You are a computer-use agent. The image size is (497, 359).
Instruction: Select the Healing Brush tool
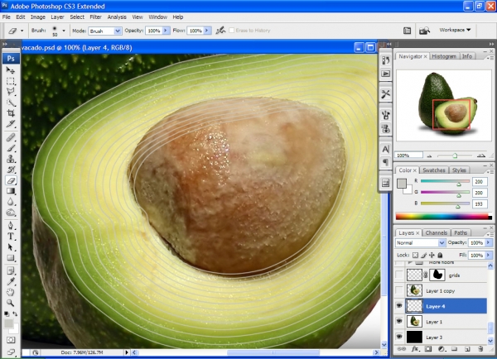[x=11, y=137]
